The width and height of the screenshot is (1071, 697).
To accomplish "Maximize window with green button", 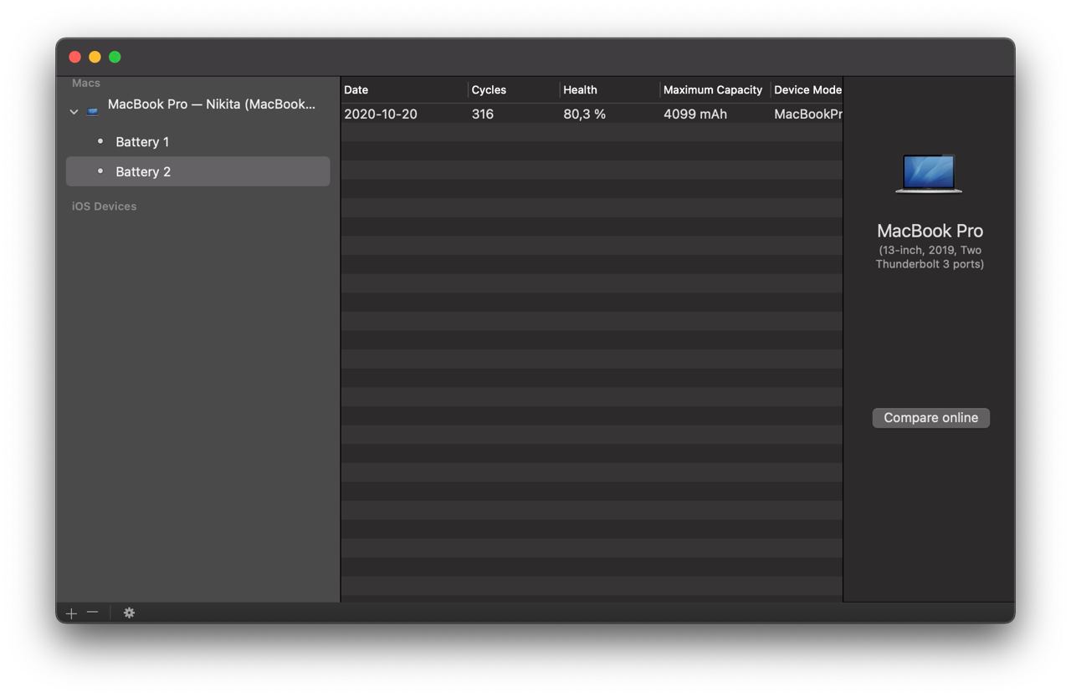I will (x=115, y=57).
